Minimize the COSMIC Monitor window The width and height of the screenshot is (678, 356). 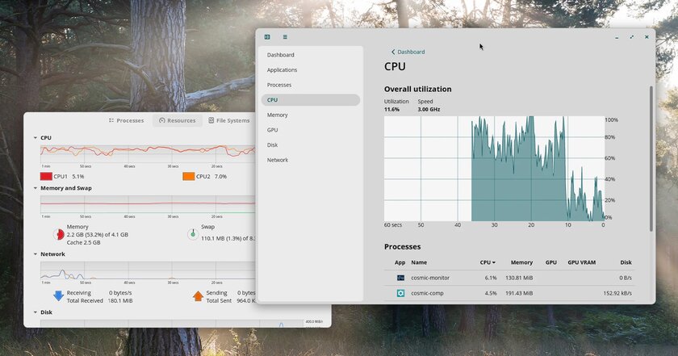617,38
